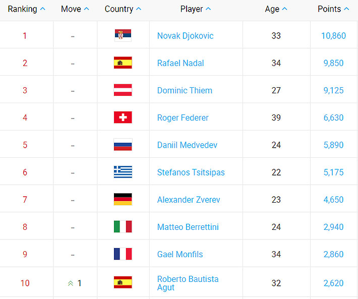Click the Greece flag icon
This screenshot has height=299, width=358.
point(123,172)
